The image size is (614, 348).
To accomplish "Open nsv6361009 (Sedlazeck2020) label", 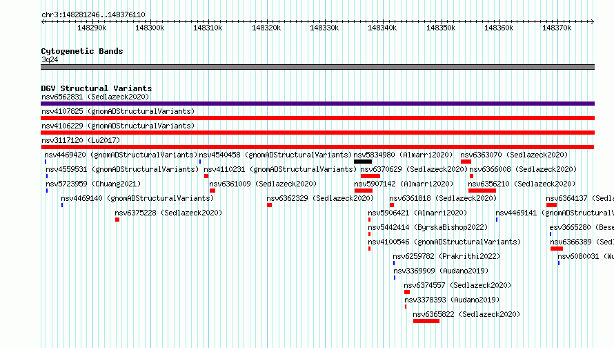I will (x=263, y=184).
